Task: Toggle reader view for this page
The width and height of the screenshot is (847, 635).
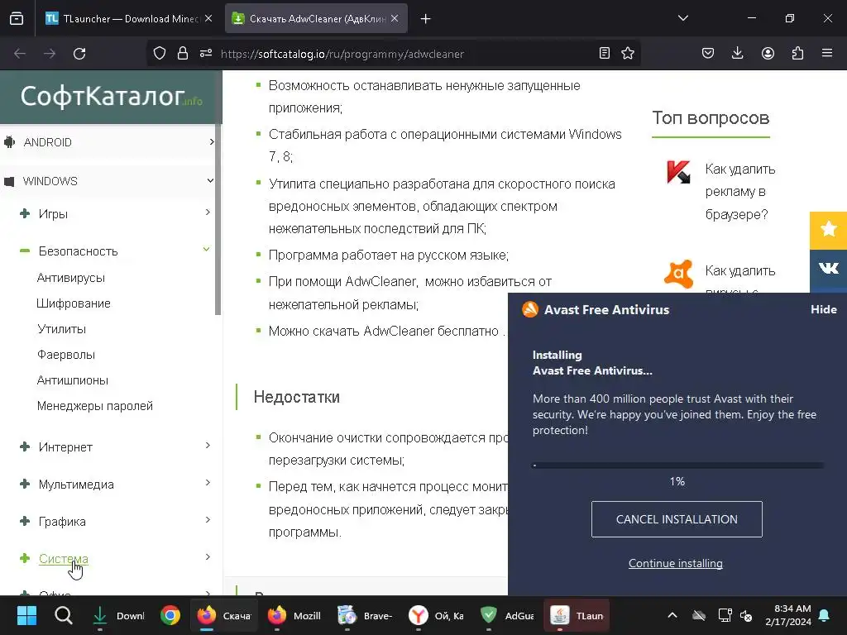Action: tap(605, 54)
